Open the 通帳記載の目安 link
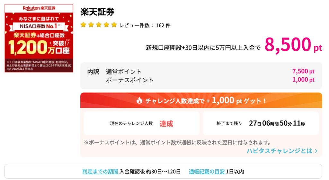Viewport: 329px width, 180px height. tap(207, 172)
